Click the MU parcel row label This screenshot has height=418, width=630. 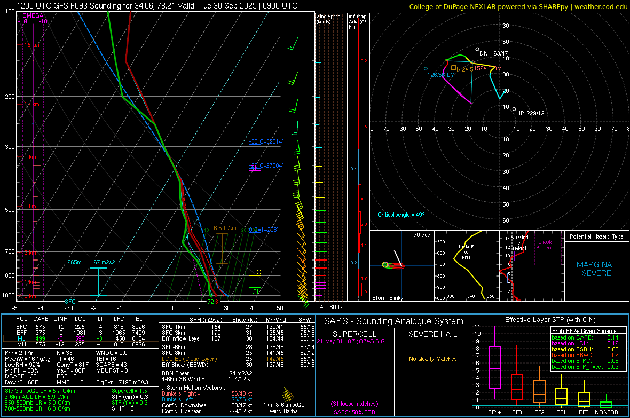[21, 344]
